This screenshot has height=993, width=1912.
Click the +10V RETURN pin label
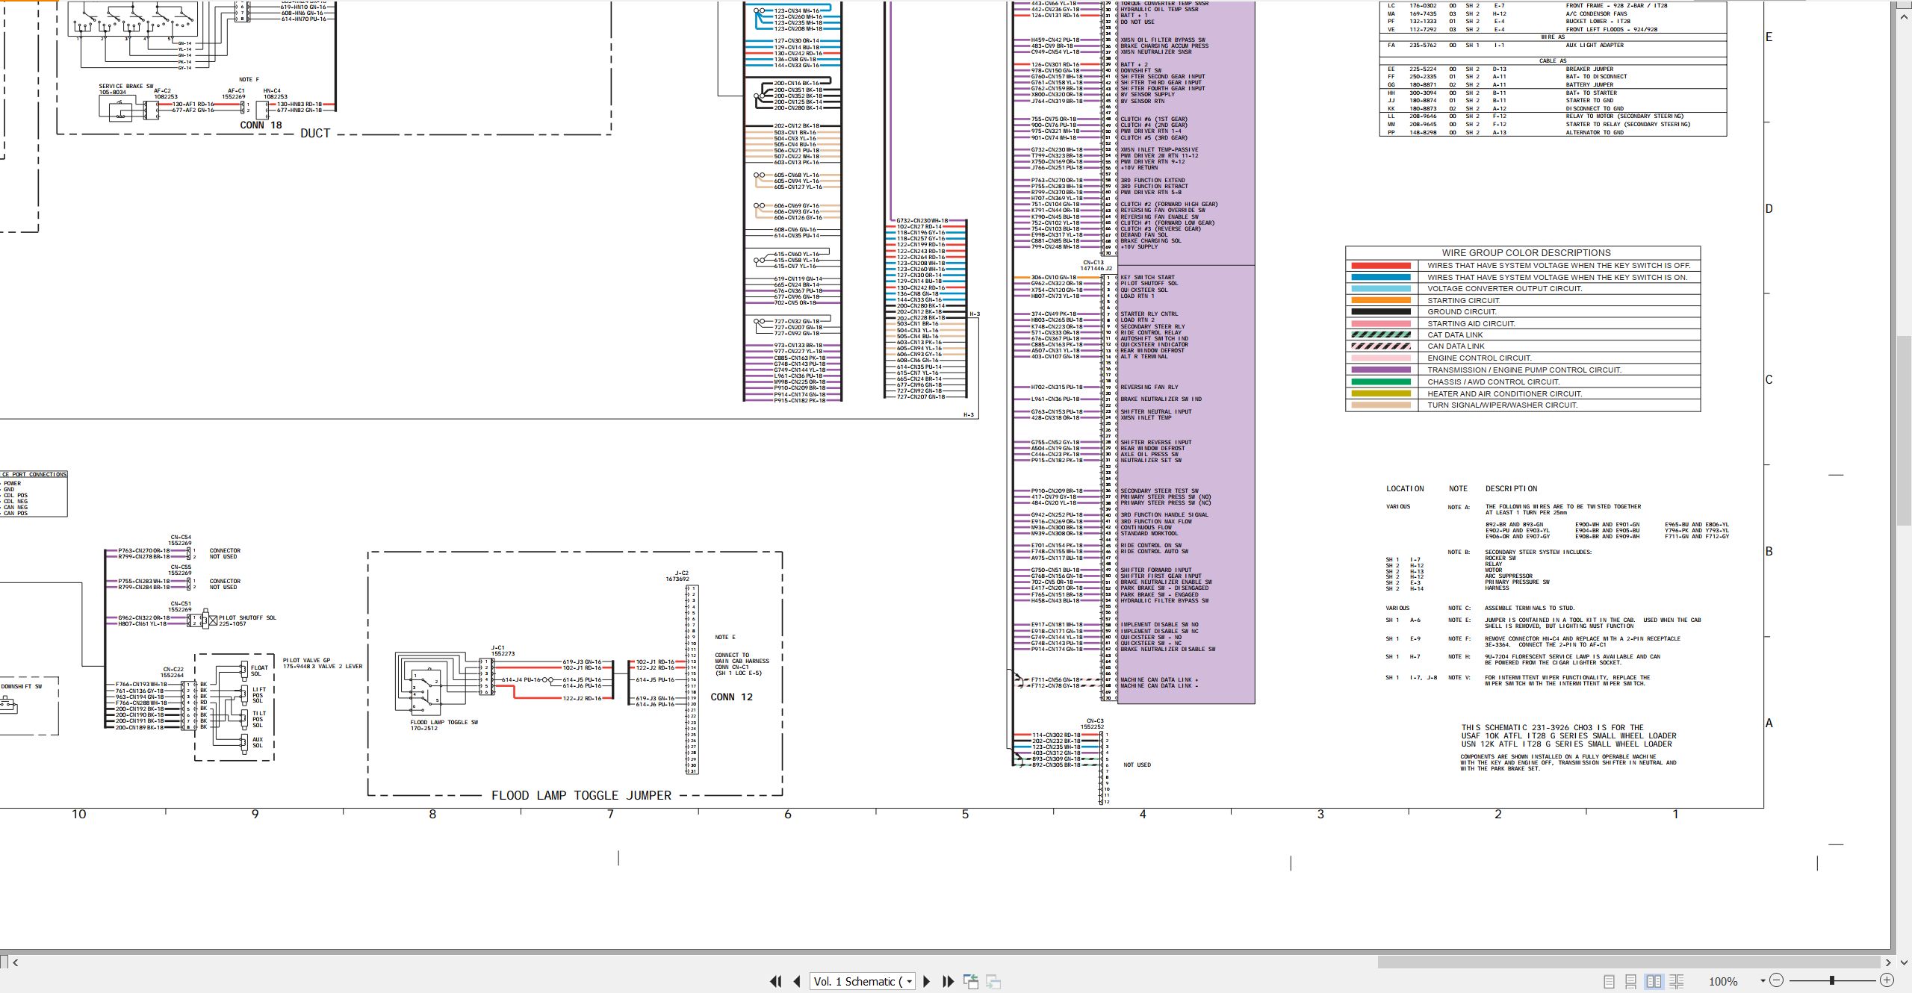coord(1139,167)
